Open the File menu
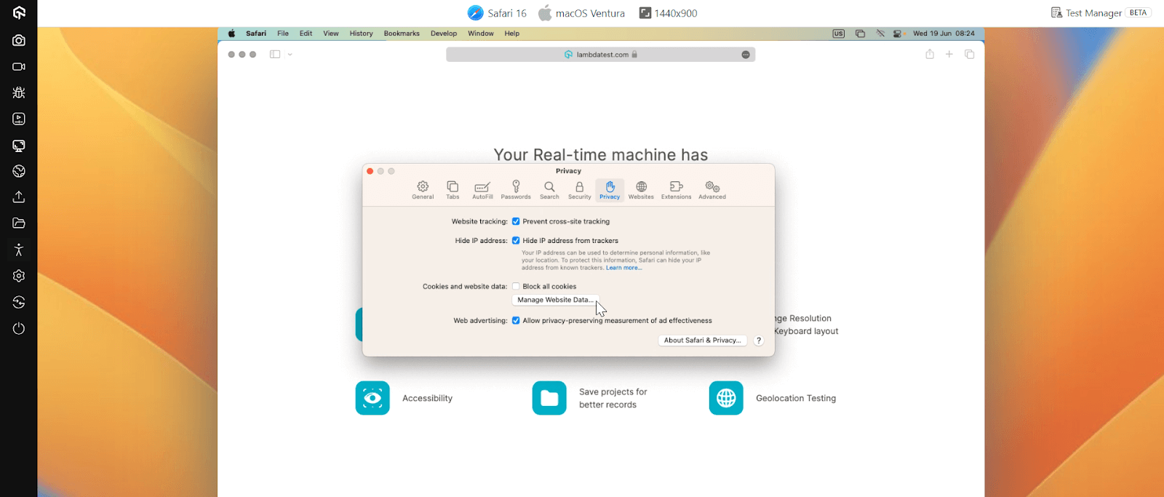 click(283, 33)
